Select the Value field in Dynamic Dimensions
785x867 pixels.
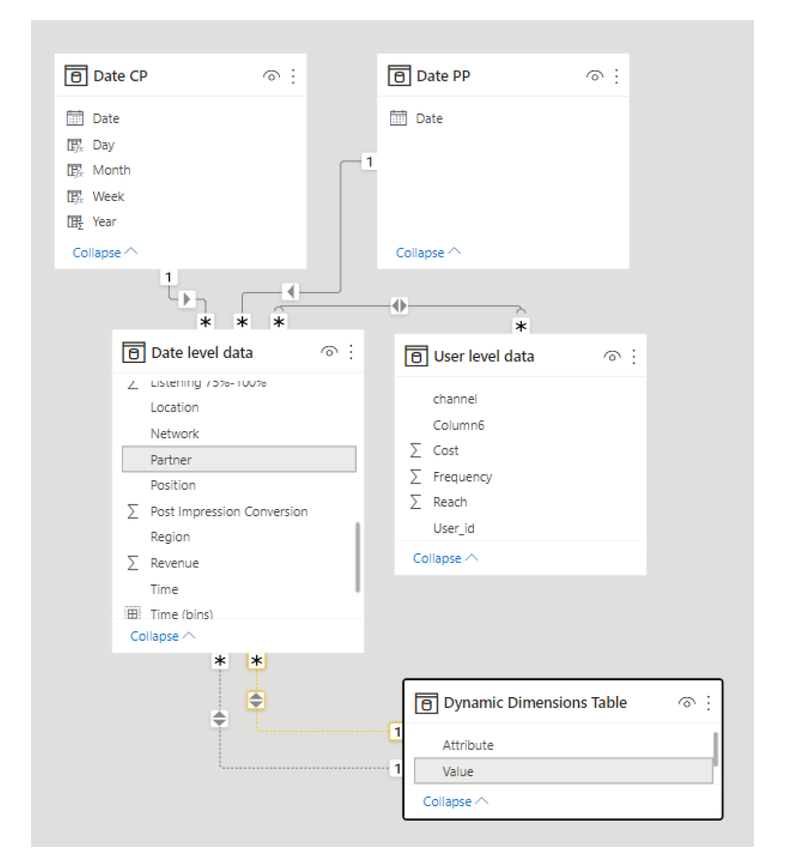(x=563, y=771)
